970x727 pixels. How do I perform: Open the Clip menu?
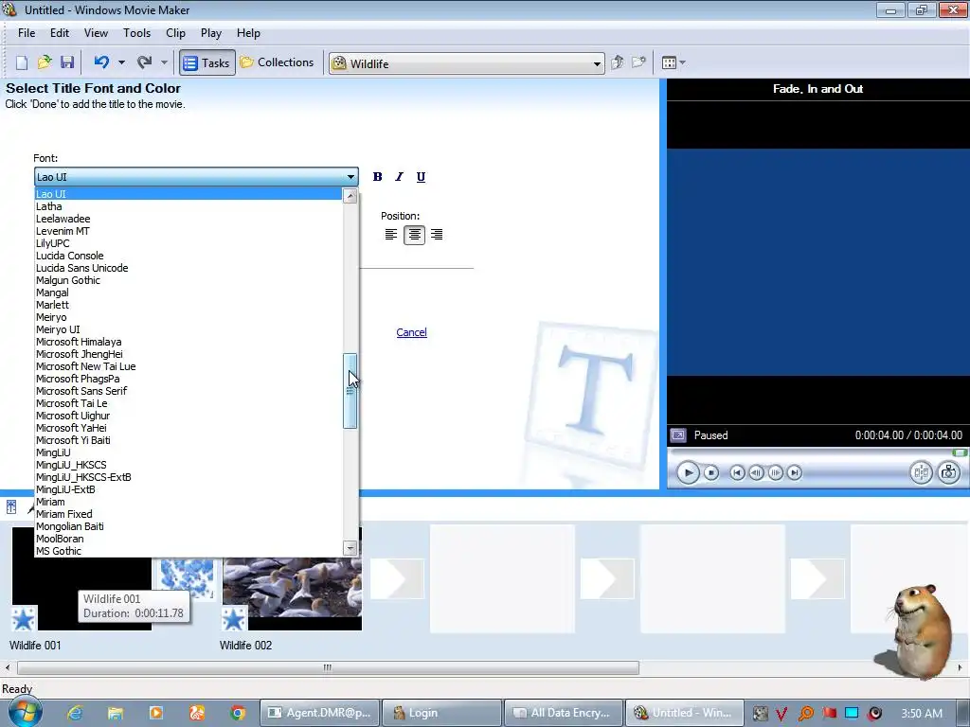pyautogui.click(x=175, y=33)
